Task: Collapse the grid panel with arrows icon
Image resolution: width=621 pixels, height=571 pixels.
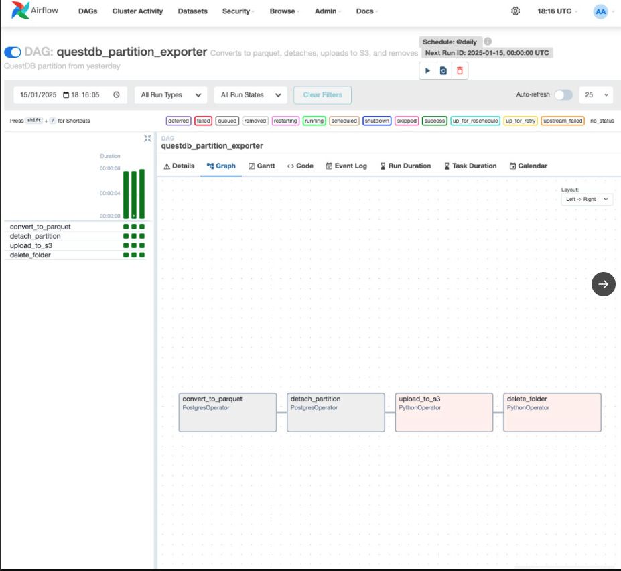Action: pos(148,138)
